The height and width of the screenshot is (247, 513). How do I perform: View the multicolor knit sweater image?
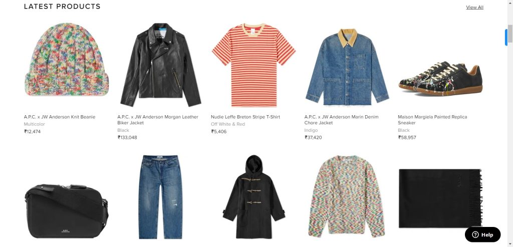347,196
